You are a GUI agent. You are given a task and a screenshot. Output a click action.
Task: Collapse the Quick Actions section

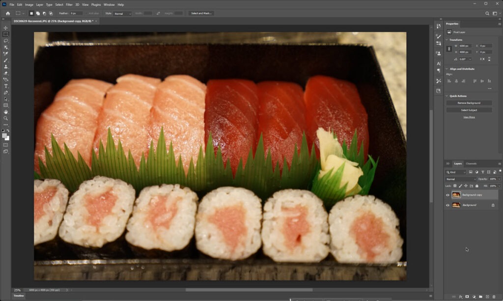[x=447, y=96]
